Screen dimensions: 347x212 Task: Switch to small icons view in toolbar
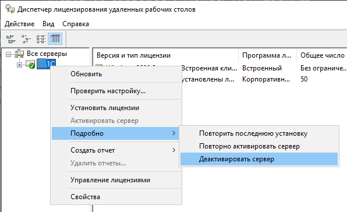[x=26, y=38]
